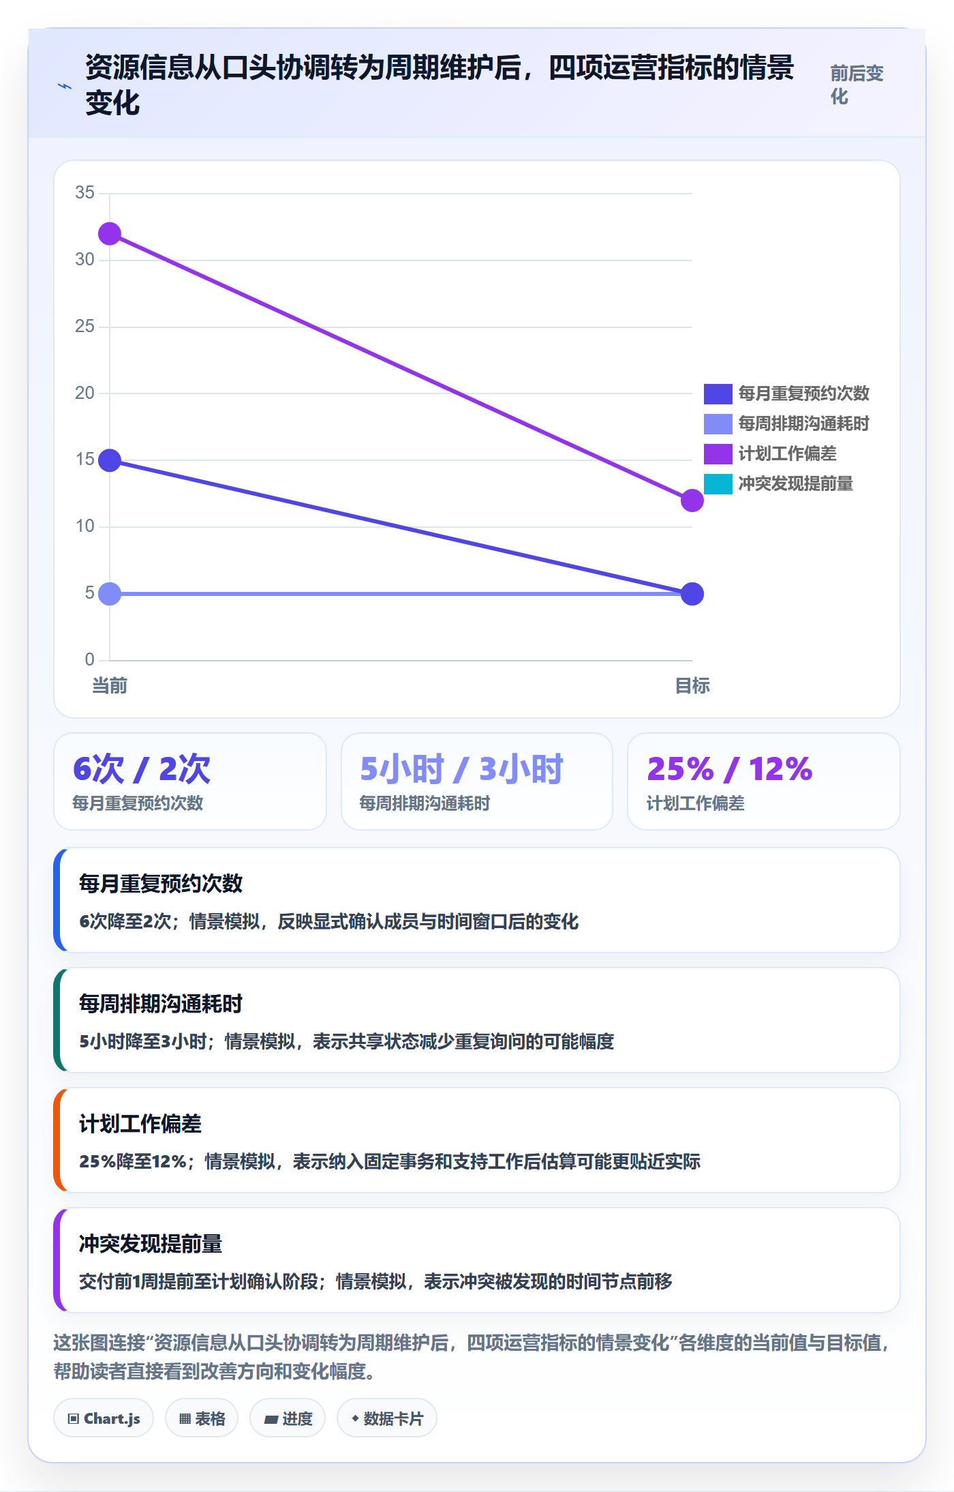Select the 25% / 12% data card
Viewport: 954px width, 1492px height.
point(764,781)
